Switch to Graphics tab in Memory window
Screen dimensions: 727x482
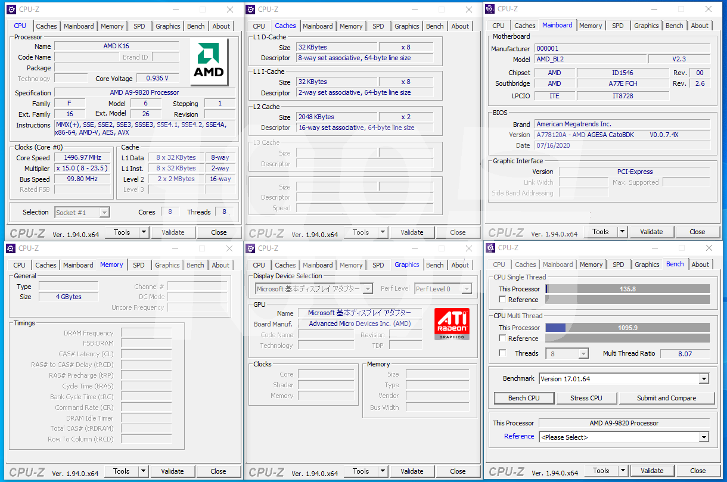pyautogui.click(x=167, y=265)
